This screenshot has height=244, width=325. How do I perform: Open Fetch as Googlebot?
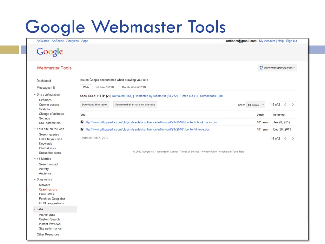click(52, 199)
